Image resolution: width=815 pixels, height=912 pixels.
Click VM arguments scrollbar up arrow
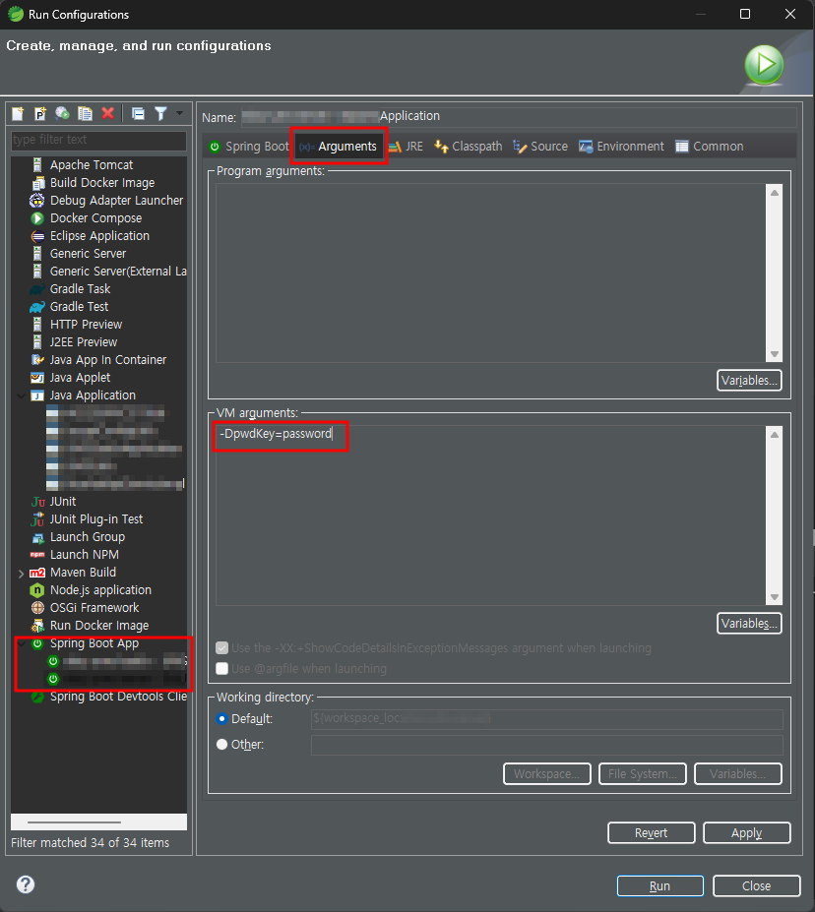pos(775,435)
